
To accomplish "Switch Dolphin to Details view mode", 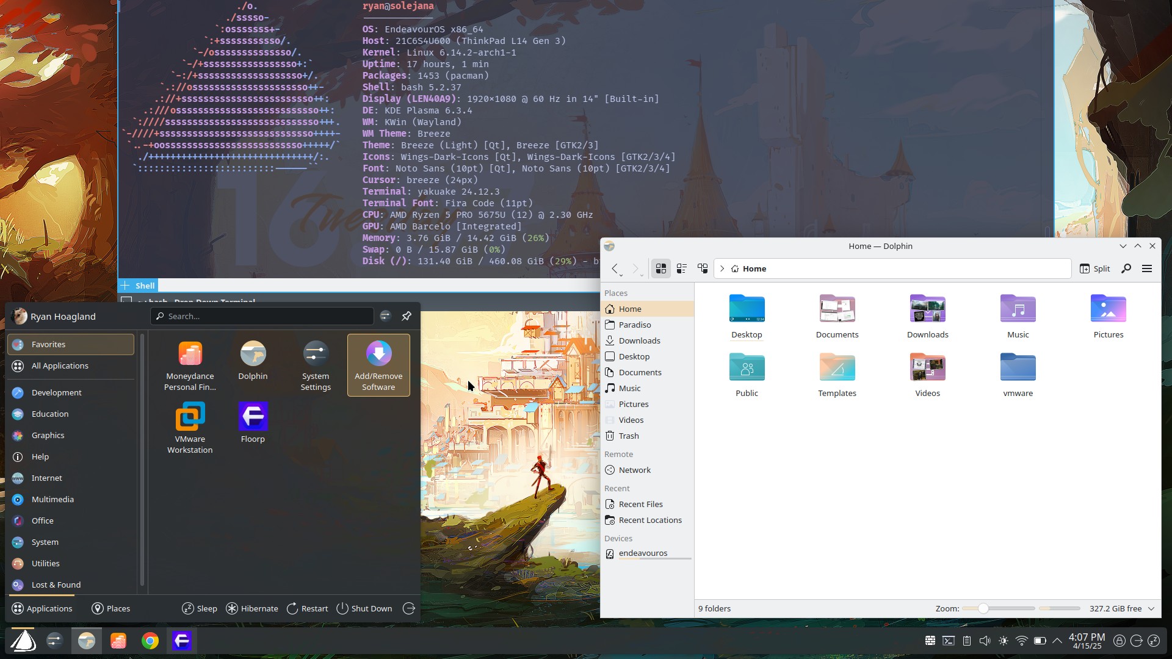I will (703, 268).
